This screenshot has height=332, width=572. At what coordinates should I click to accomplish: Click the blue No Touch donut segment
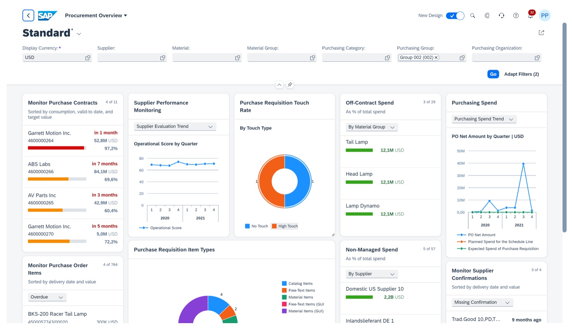point(303,181)
